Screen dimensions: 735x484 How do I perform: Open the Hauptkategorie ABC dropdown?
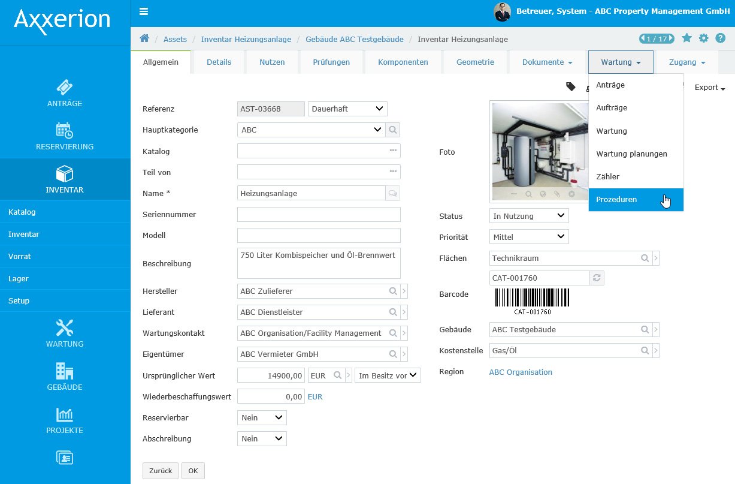click(x=311, y=130)
